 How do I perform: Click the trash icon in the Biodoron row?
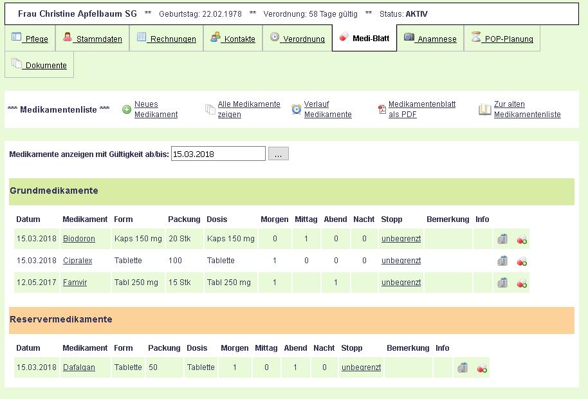(x=502, y=239)
